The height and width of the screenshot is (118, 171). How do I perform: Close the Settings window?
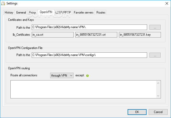[x=167, y=3]
